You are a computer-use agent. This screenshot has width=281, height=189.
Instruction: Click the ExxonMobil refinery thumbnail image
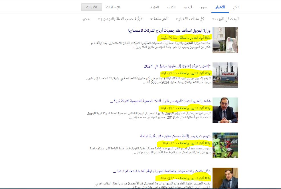click(225, 75)
